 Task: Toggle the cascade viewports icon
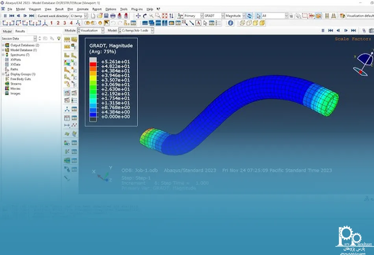(x=152, y=23)
